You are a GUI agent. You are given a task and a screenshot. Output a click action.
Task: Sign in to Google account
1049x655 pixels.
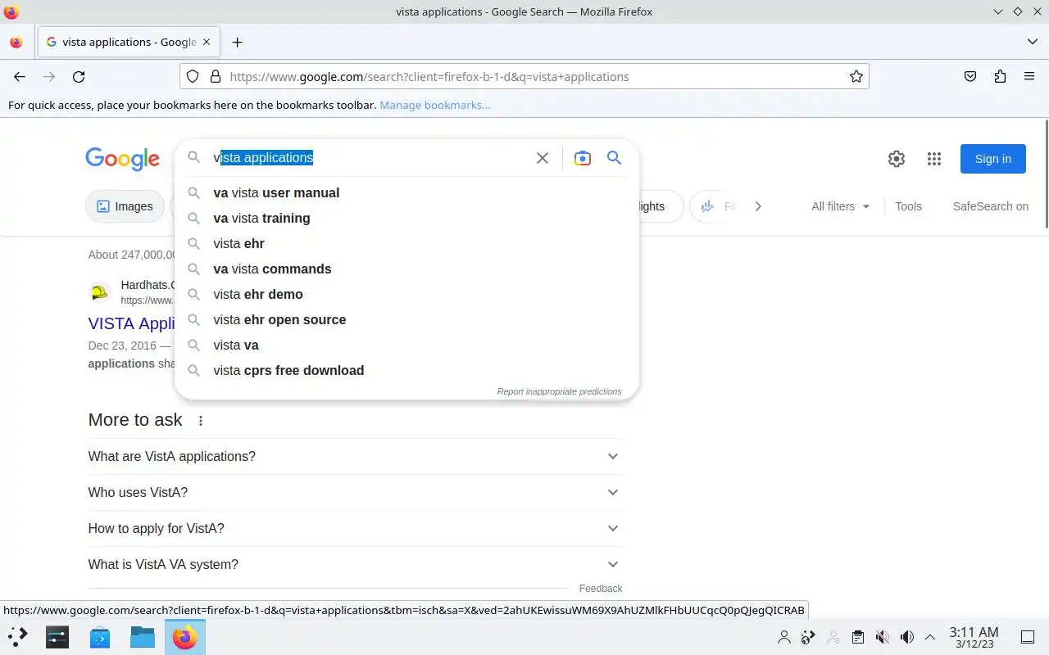[993, 159]
